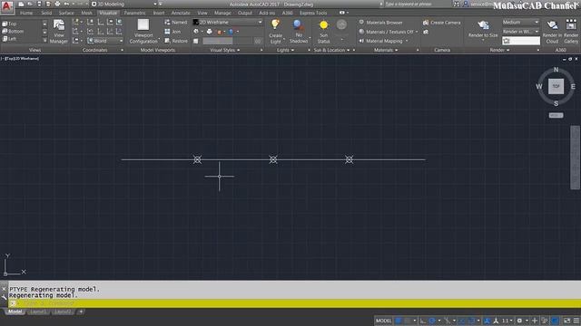This screenshot has height=326, width=581.
Task: Click the Render to Size teapot icon
Action: click(483, 25)
